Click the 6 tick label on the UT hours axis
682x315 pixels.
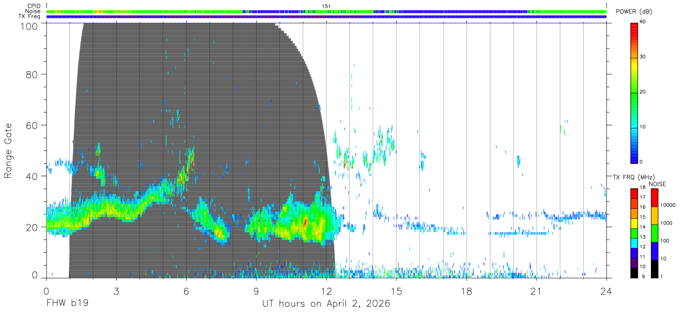pos(186,291)
